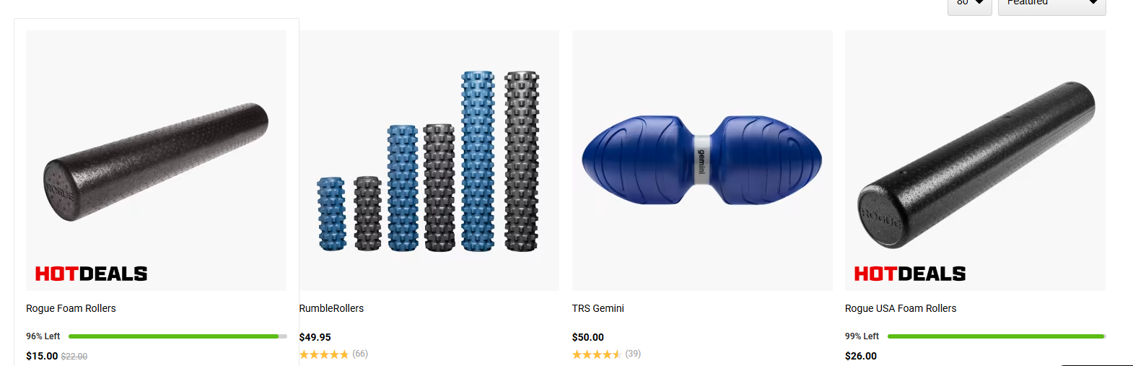
Task: Open the blue TRS Gemini product image
Action: coord(701,160)
